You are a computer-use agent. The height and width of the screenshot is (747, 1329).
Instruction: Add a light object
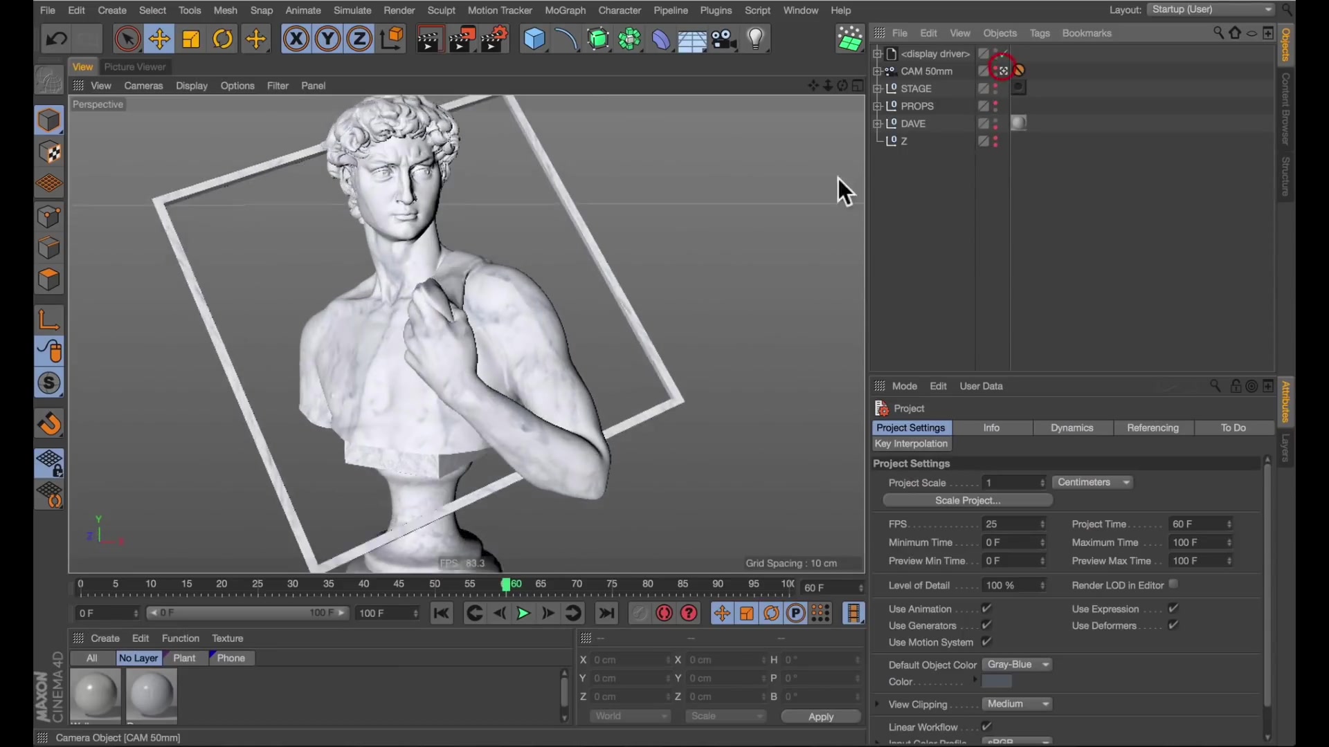[x=756, y=39]
